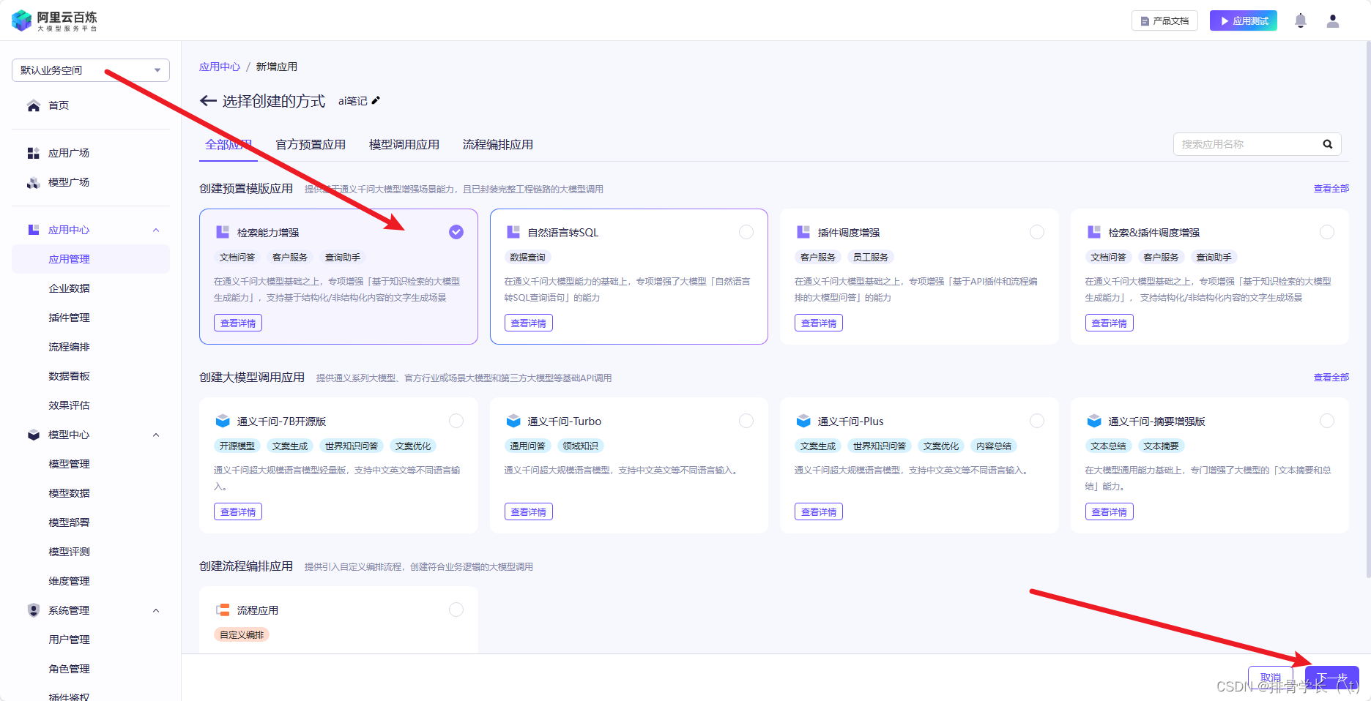Click 查看详情 on 通义千问-Turbo card
The width and height of the screenshot is (1371, 701).
(528, 511)
